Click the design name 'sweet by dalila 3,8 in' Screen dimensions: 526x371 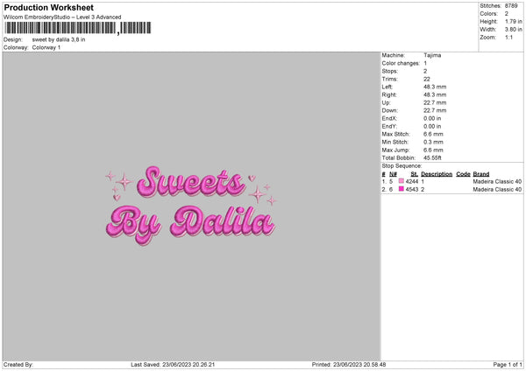(59, 39)
